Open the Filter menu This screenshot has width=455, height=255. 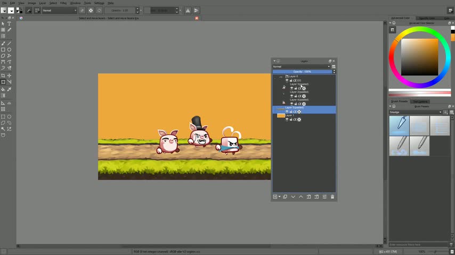click(63, 3)
